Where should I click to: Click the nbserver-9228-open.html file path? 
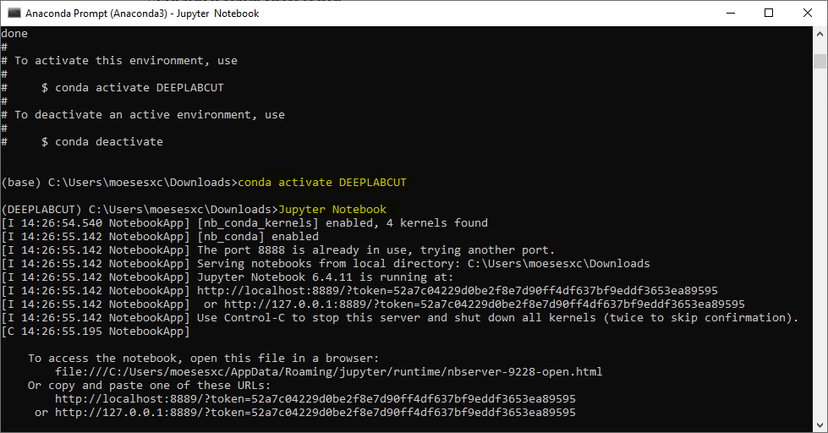[x=328, y=372]
